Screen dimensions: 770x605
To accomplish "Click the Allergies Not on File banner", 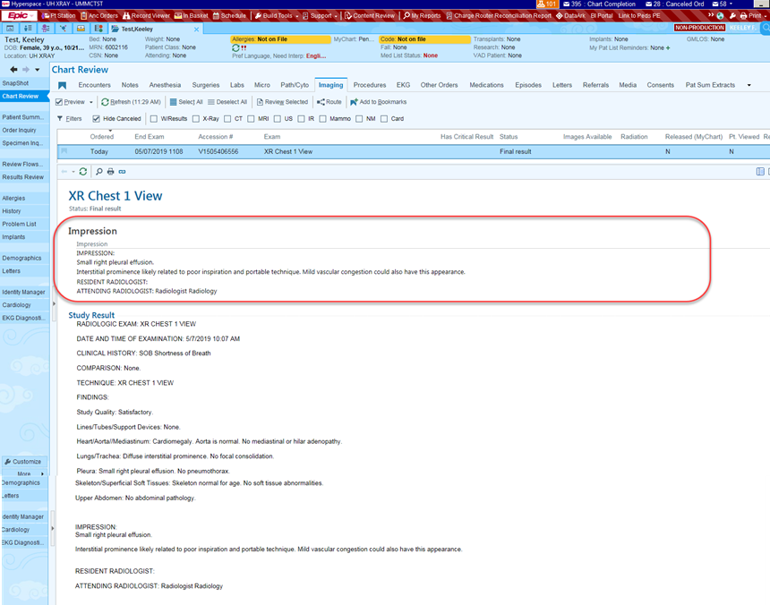I will click(x=281, y=39).
